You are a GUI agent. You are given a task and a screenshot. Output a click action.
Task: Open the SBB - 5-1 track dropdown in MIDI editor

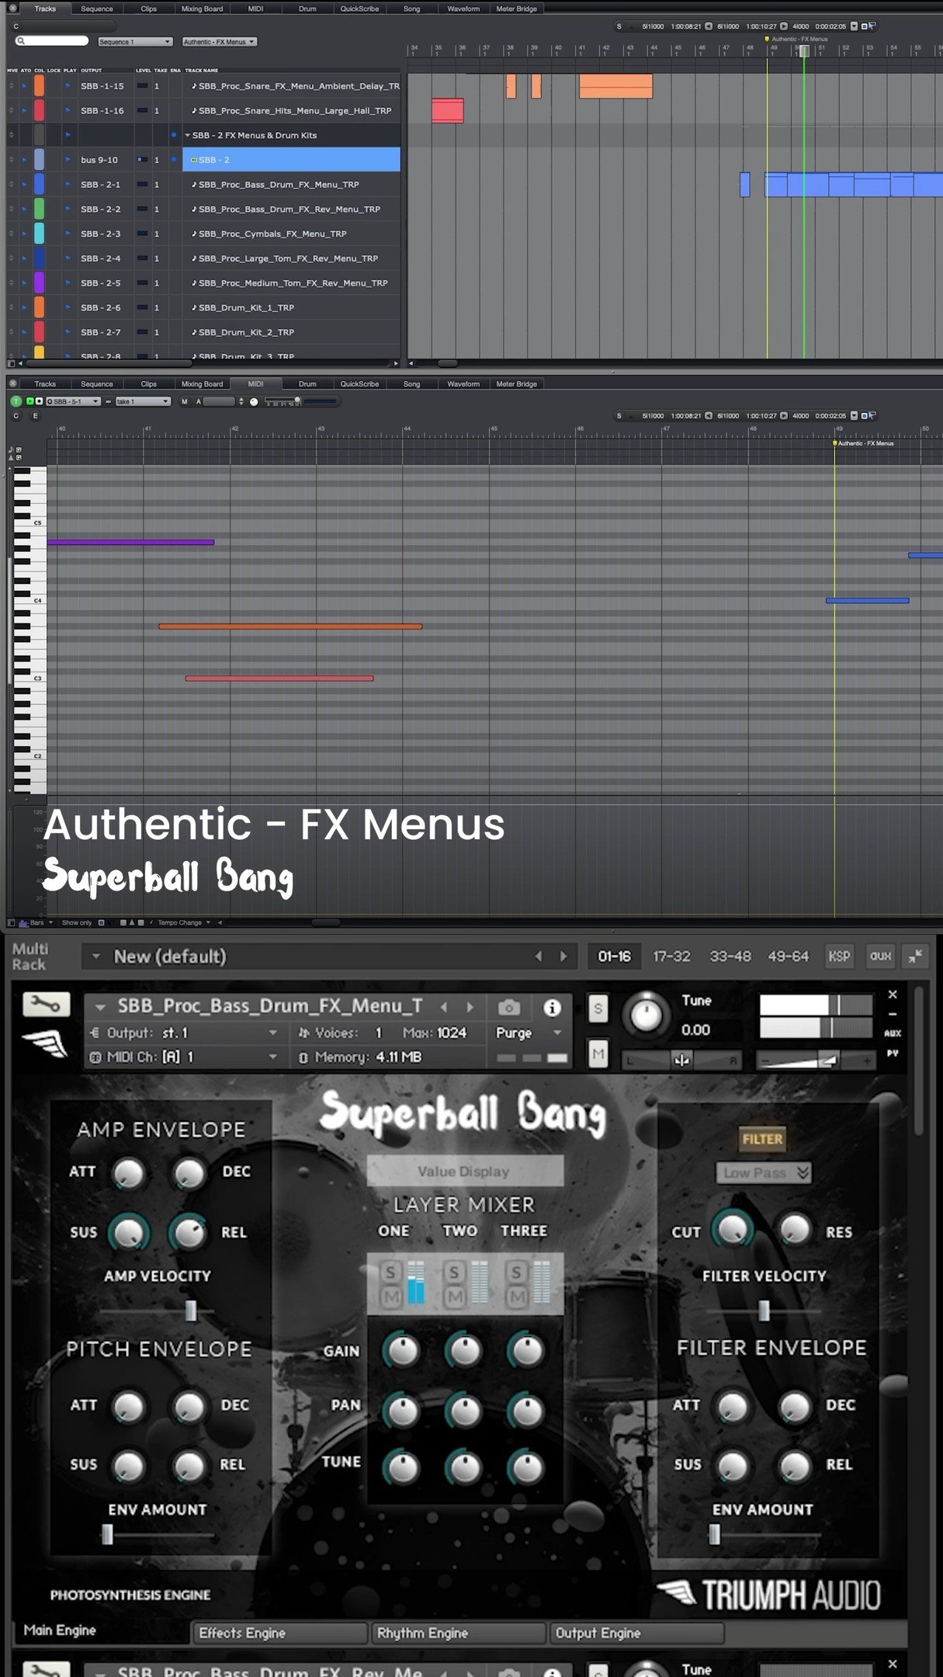point(74,401)
